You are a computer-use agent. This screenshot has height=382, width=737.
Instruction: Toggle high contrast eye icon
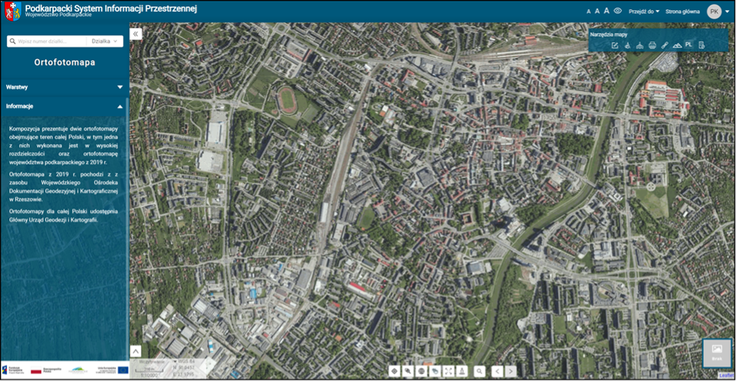coord(618,11)
